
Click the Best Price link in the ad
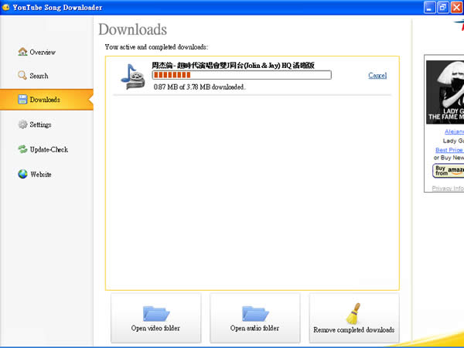point(449,150)
